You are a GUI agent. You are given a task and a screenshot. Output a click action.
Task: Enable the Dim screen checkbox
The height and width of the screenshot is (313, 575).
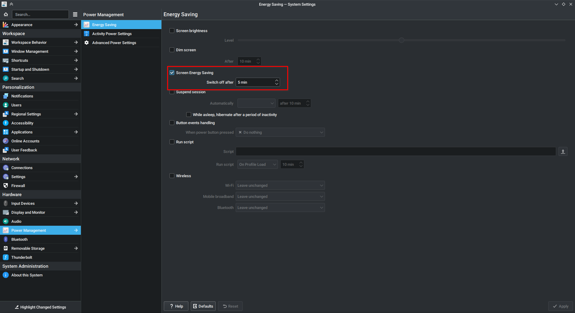(172, 50)
